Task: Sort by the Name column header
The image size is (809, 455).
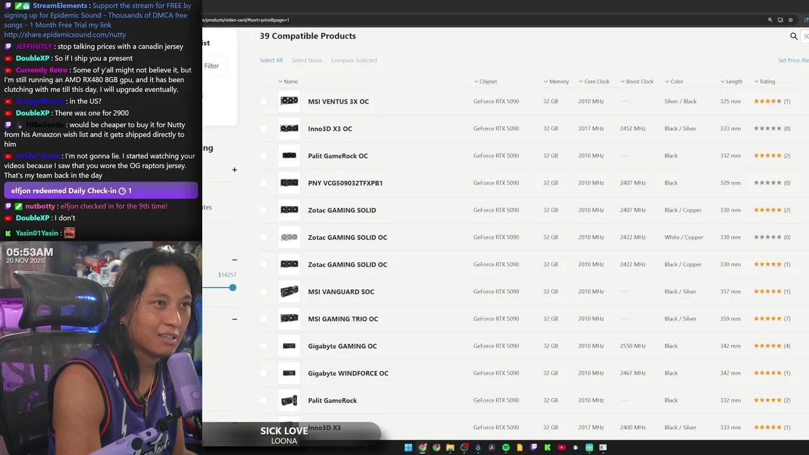Action: (x=288, y=82)
